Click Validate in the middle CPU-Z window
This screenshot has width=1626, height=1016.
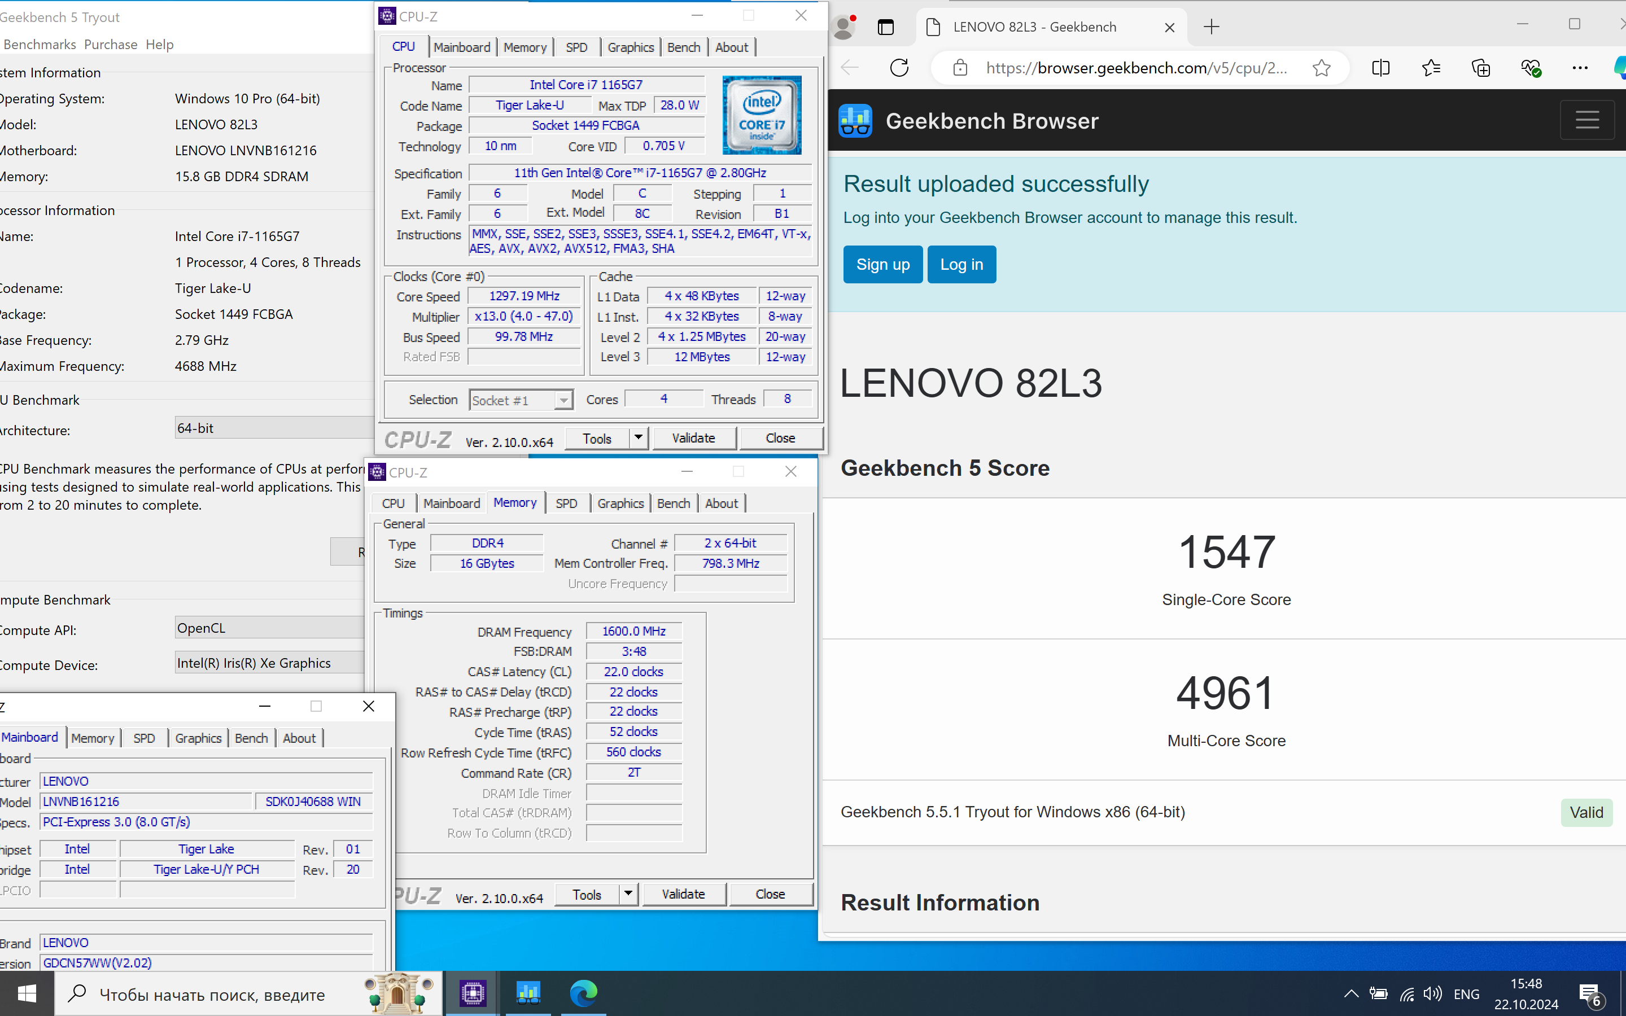[683, 894]
